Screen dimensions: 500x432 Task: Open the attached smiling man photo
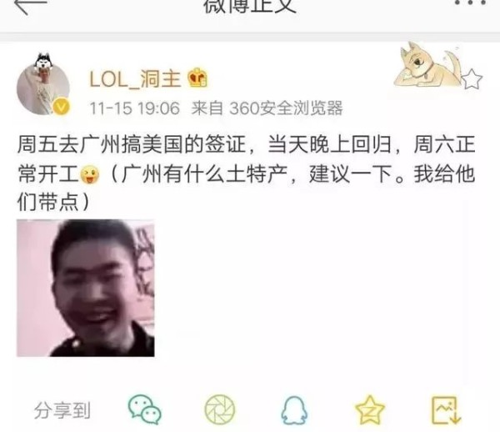point(86,288)
